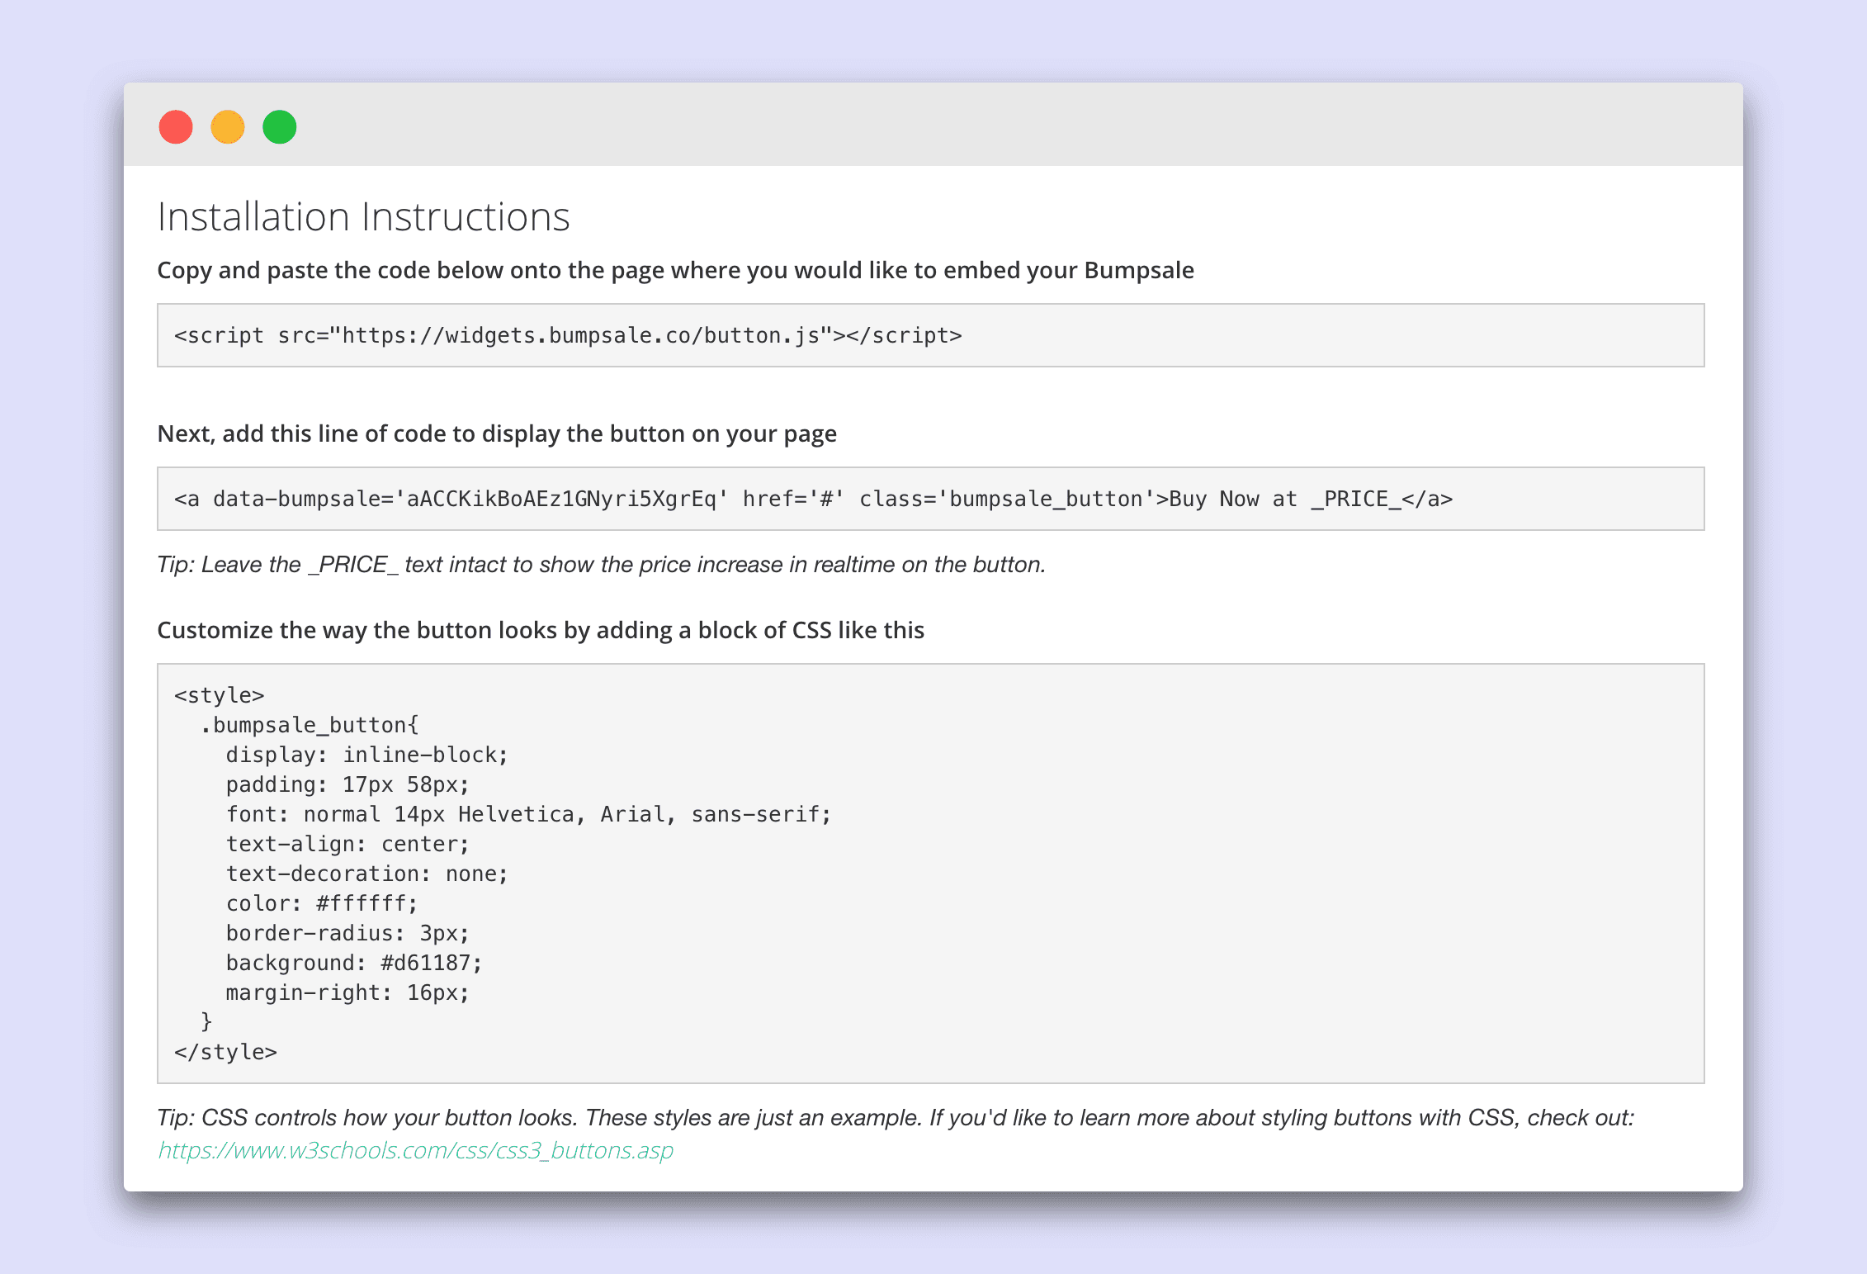This screenshot has width=1867, height=1274.
Task: Click the closing </style> tag line
Action: [225, 1052]
